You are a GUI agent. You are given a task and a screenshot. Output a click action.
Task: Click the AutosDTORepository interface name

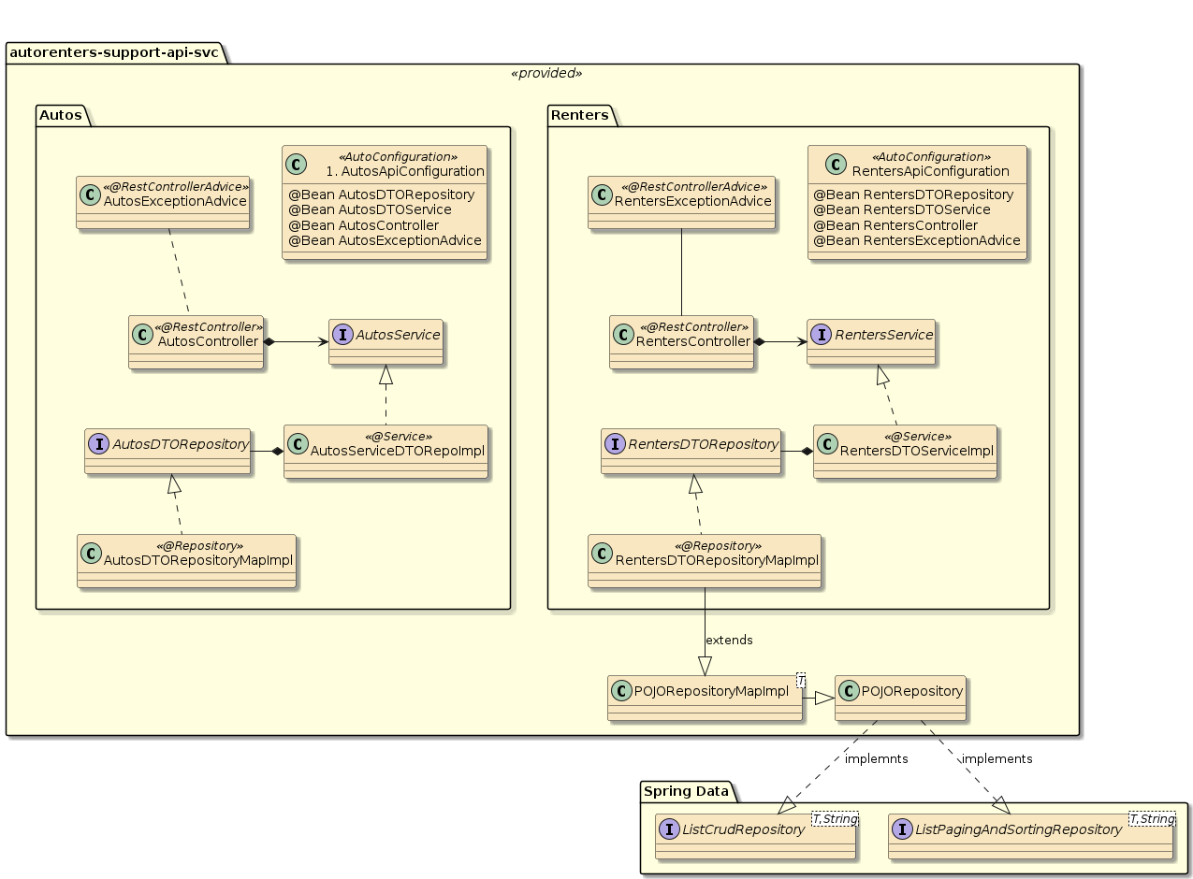point(180,444)
